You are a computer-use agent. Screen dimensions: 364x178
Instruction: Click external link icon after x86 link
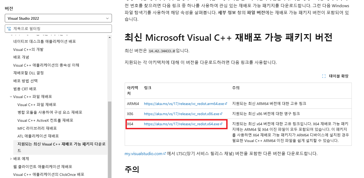[x=221, y=114]
